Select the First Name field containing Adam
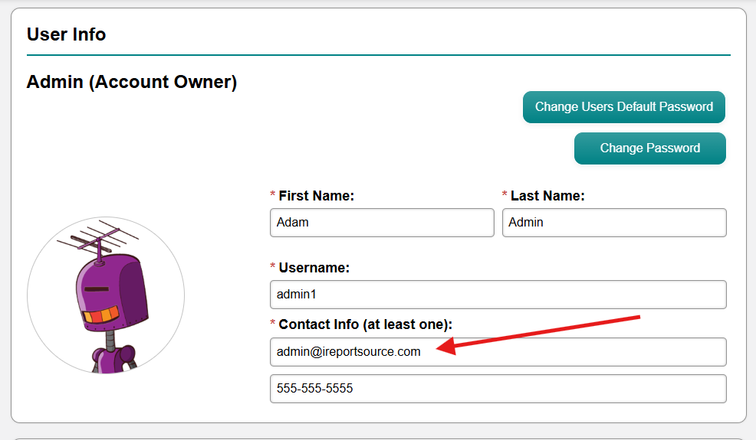756x440 pixels. [382, 223]
